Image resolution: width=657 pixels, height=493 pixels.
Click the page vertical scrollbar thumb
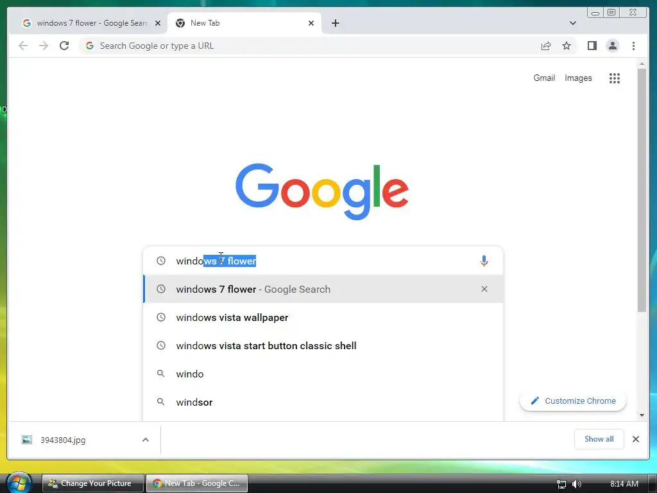pos(642,190)
